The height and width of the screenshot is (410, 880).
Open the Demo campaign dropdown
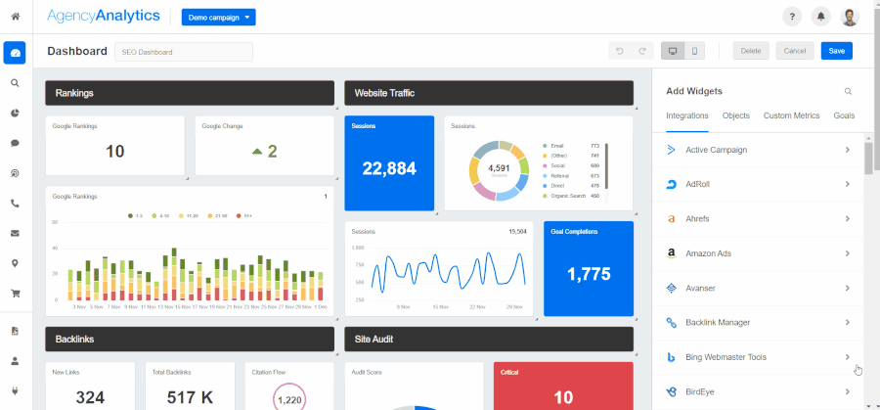tap(218, 18)
